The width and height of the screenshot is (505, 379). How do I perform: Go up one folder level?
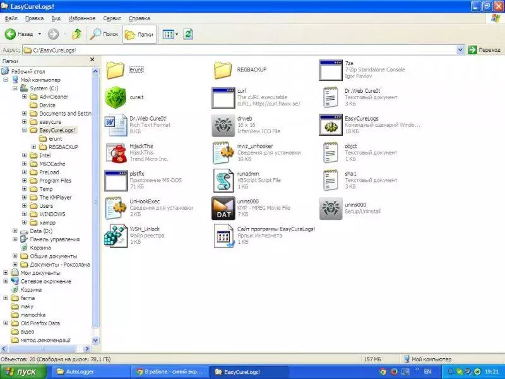click(x=76, y=34)
